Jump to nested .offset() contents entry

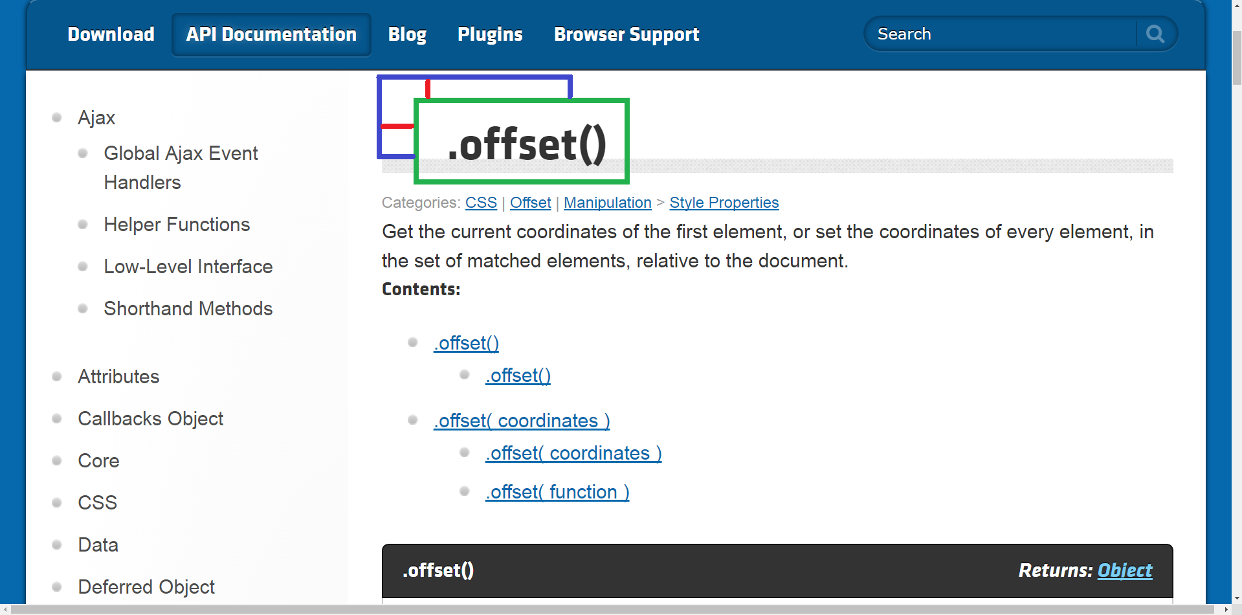pyautogui.click(x=518, y=375)
